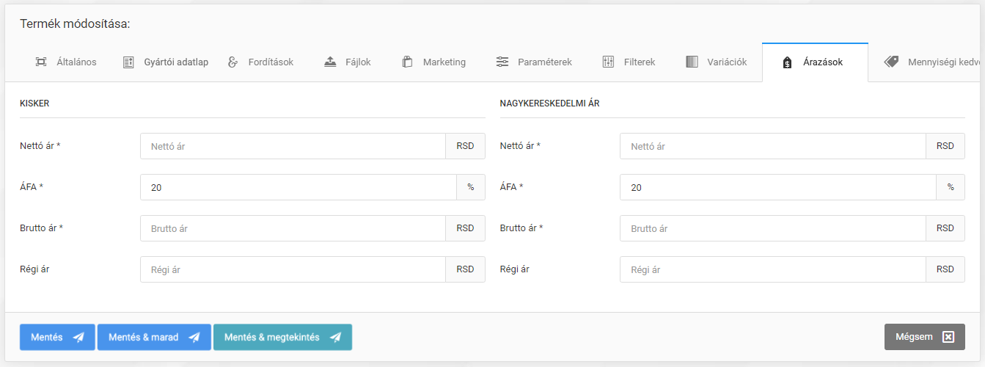This screenshot has width=985, height=367.
Task: Click the Kisker ÁFA field
Action: tap(299, 187)
